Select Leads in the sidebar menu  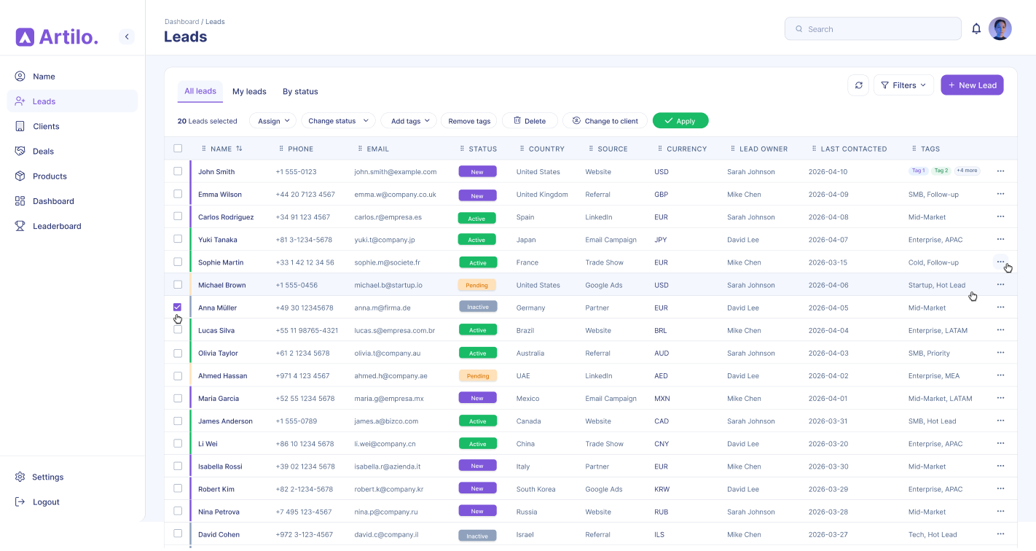tap(72, 101)
